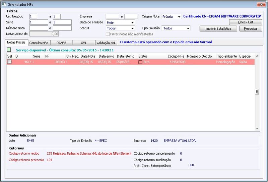The height and width of the screenshot is (182, 268).
Task: Click the first Número Nota input field
Action: point(39,28)
